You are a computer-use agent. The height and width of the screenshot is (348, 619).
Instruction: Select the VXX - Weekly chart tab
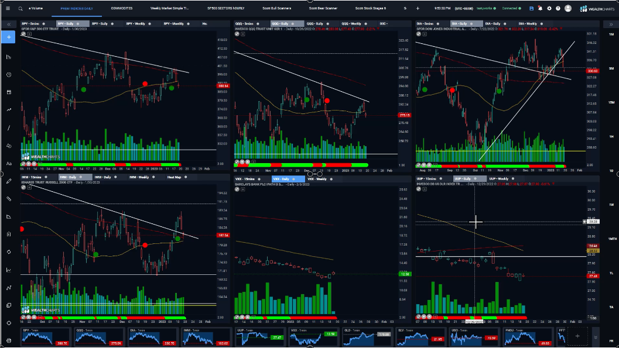pyautogui.click(x=317, y=179)
